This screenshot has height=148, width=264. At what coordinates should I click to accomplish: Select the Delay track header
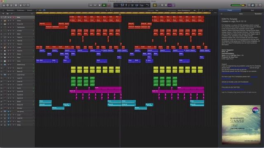(17, 125)
